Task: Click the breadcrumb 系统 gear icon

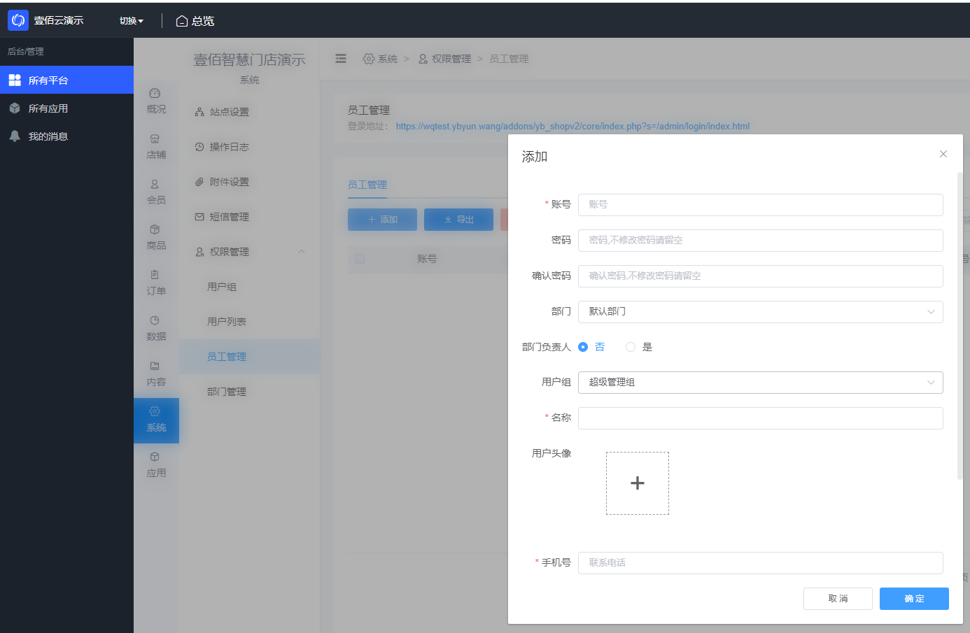Action: [x=369, y=59]
